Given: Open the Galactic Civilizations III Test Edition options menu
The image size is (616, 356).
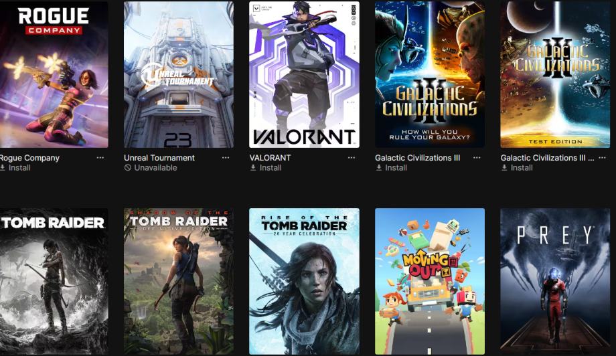Looking at the screenshot, I should click(602, 158).
